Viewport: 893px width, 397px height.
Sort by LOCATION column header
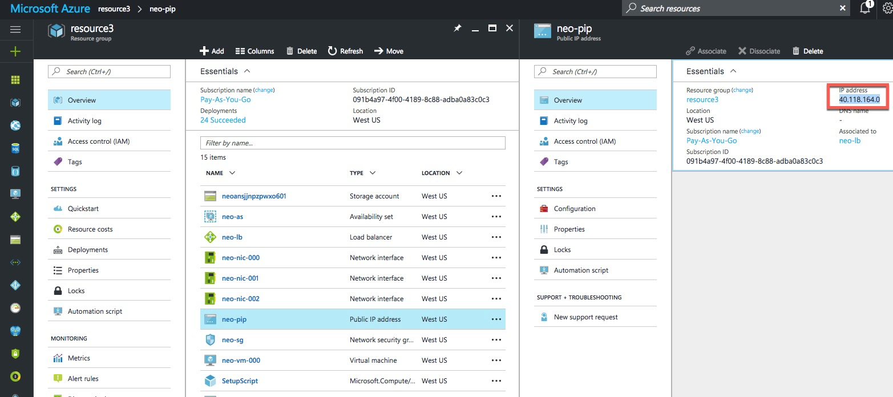(442, 173)
